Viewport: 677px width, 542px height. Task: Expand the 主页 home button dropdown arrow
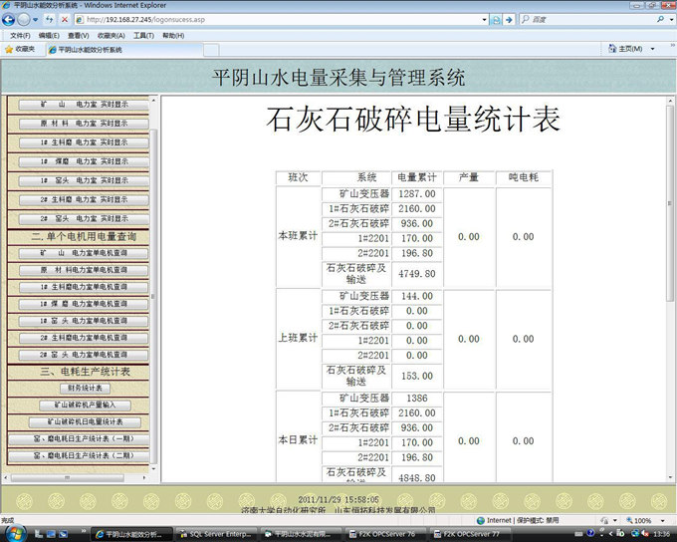click(652, 49)
